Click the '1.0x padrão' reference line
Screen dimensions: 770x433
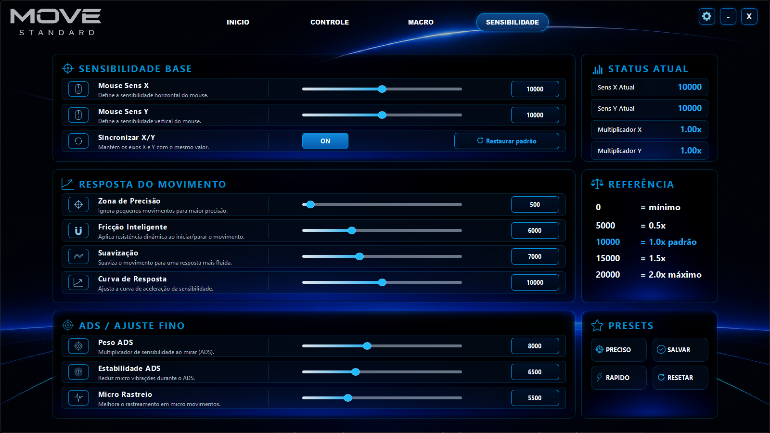pos(646,242)
